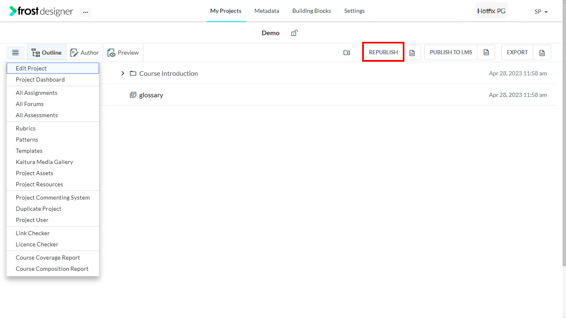566x318 pixels.
Task: Click the glossary page icon
Action: click(x=133, y=95)
